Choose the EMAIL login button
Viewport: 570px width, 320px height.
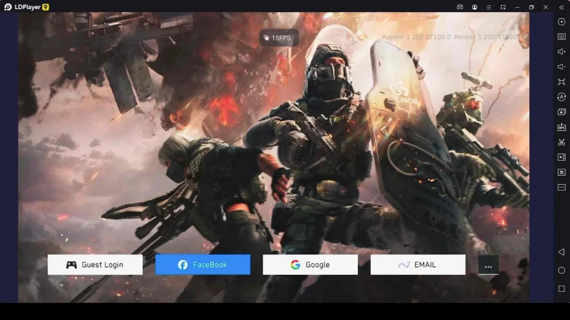click(417, 265)
